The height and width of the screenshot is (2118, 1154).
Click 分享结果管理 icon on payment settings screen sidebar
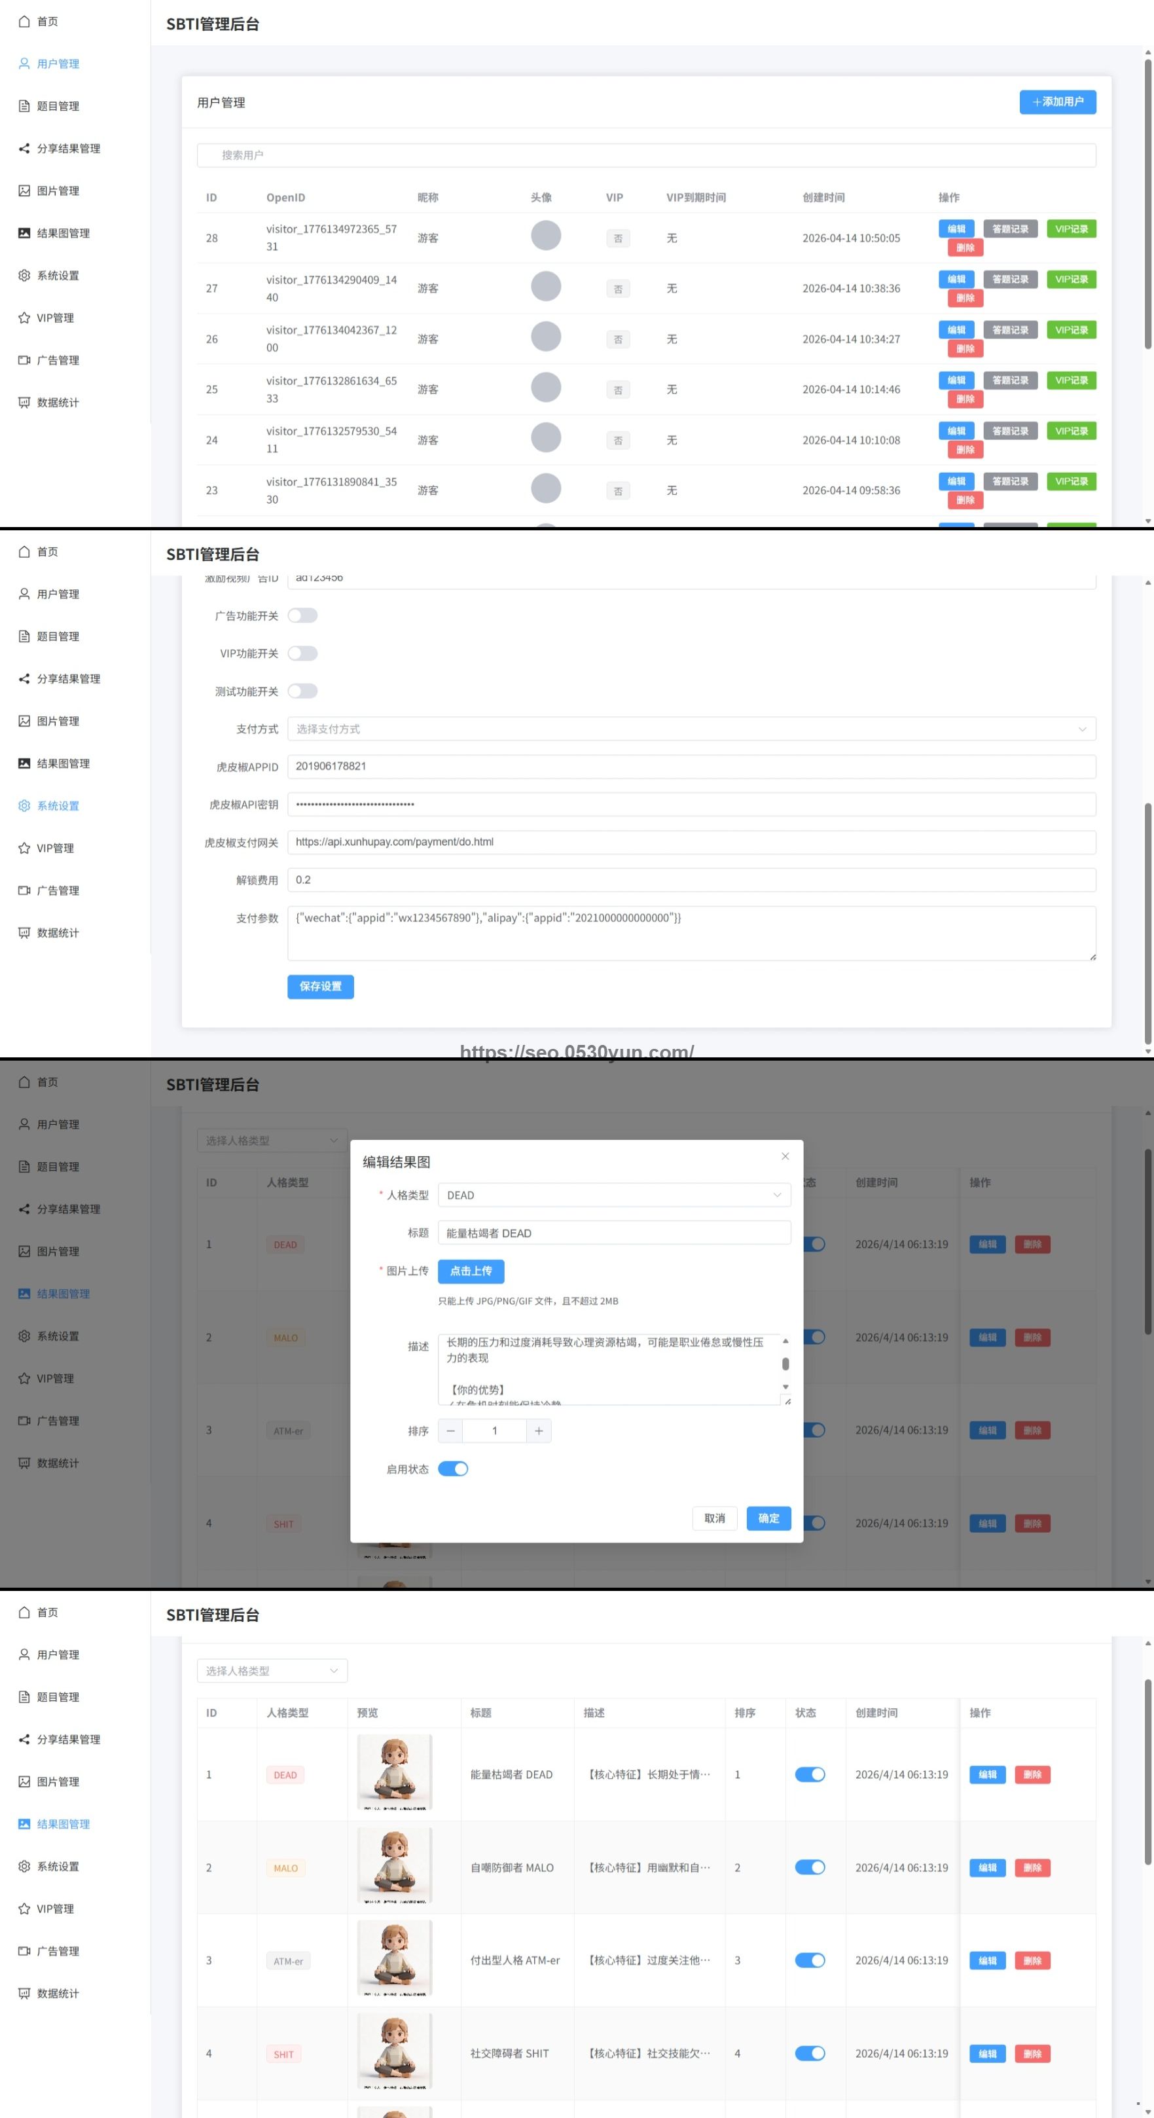tap(25, 679)
